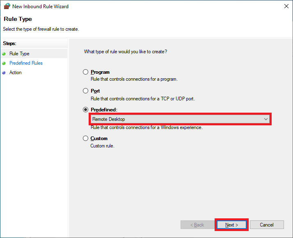293x238 pixels.
Task: Expand the Remote Desktop dropdown arrow
Action: point(266,119)
